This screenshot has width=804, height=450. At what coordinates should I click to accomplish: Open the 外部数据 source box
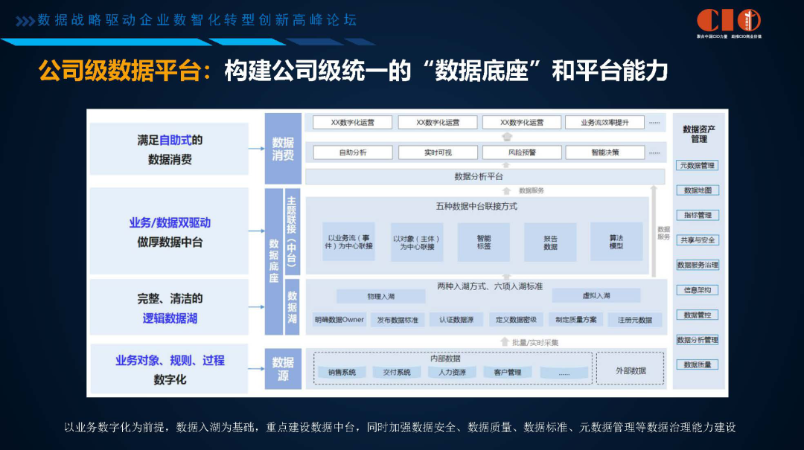pos(630,370)
